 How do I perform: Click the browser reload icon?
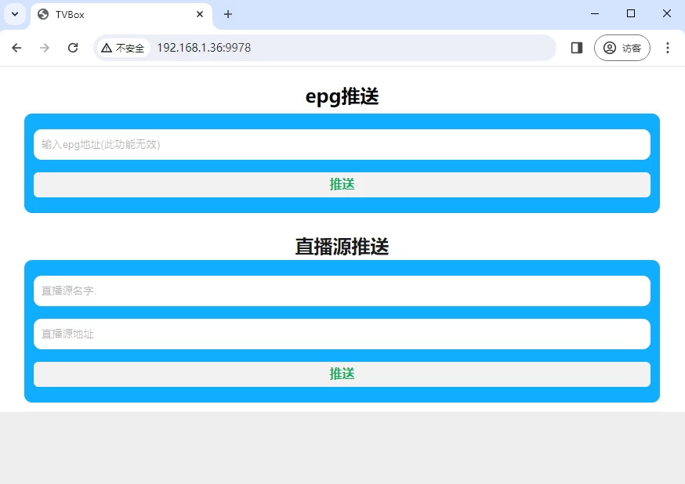click(73, 48)
